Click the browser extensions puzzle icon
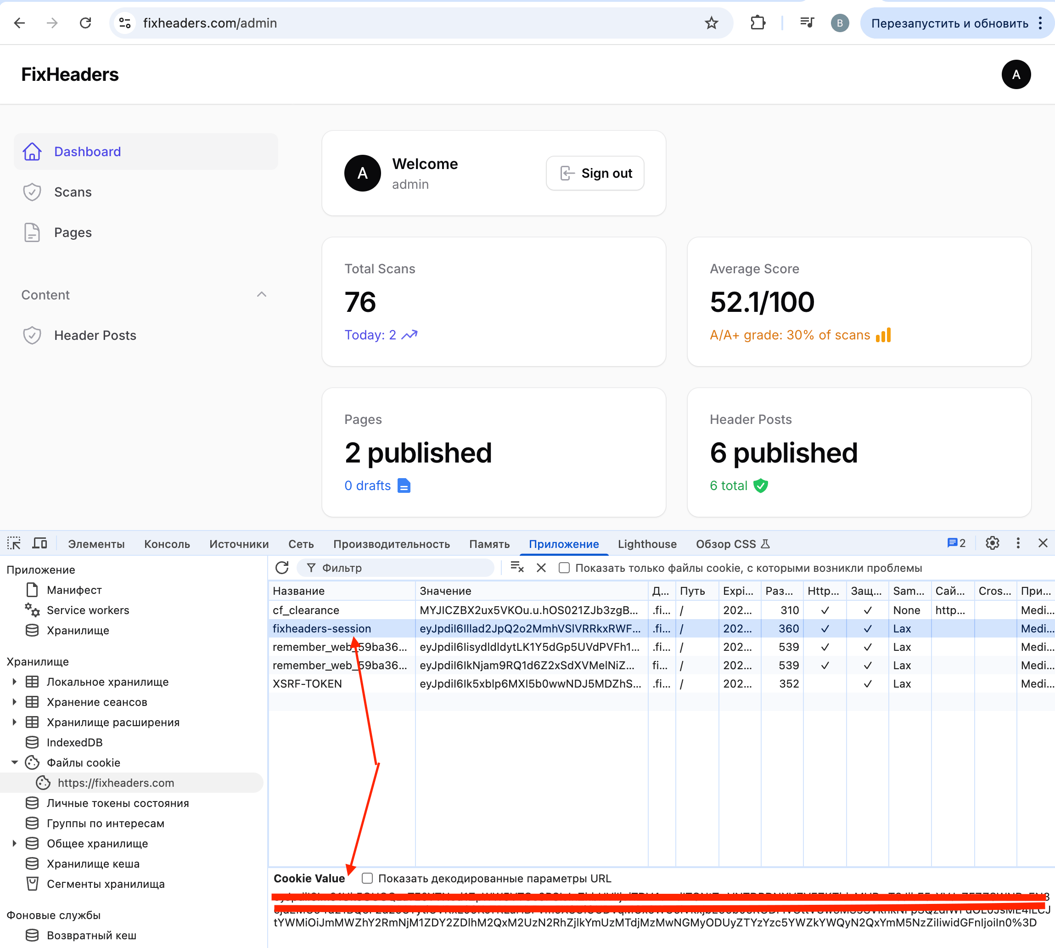1055x948 pixels. point(758,23)
